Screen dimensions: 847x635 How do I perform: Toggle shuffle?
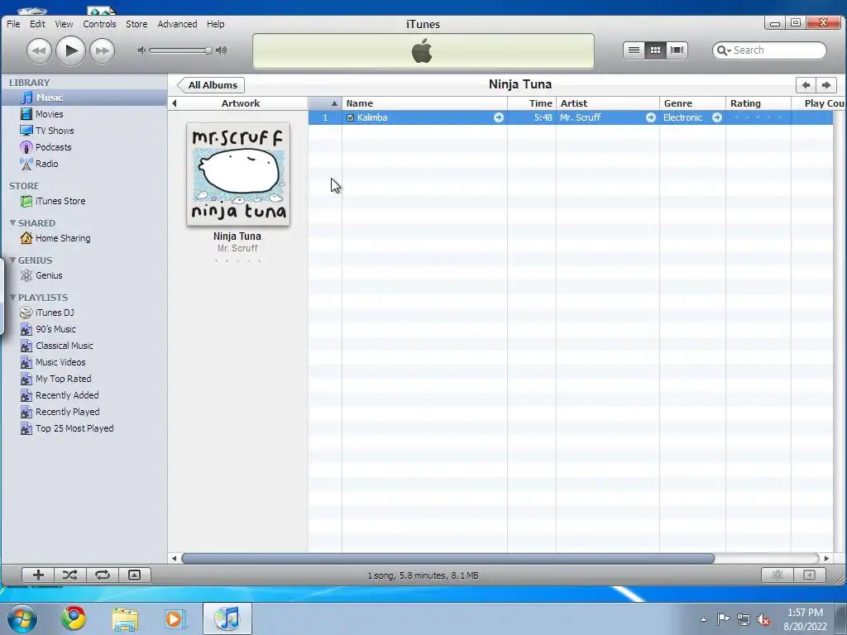[70, 575]
